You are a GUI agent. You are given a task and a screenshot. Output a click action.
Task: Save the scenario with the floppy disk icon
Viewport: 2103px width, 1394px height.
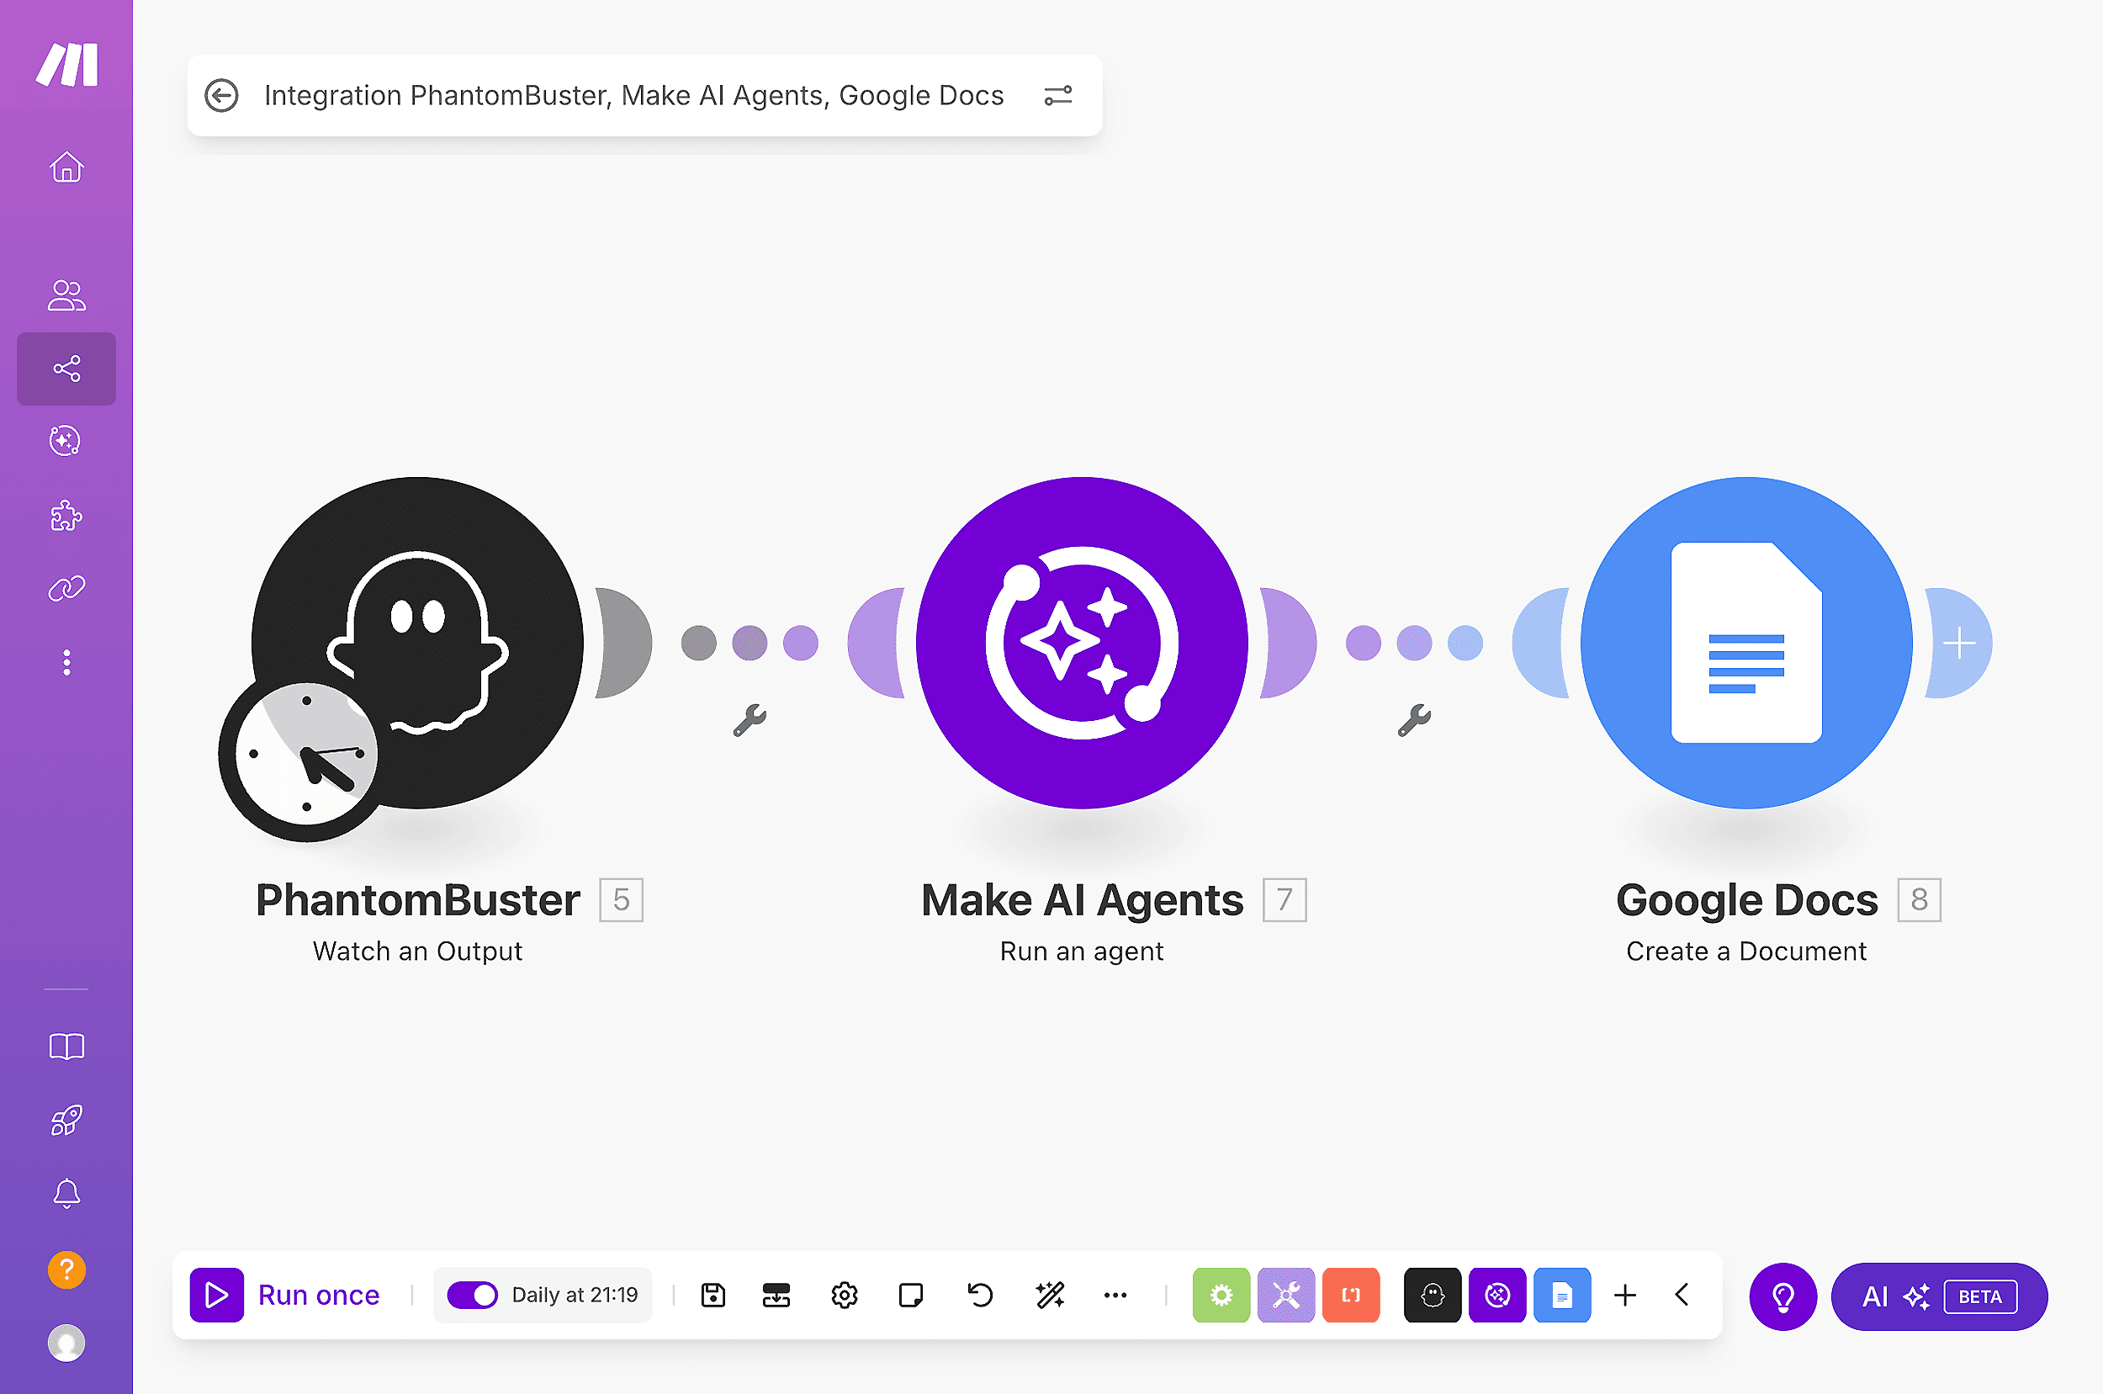[712, 1296]
